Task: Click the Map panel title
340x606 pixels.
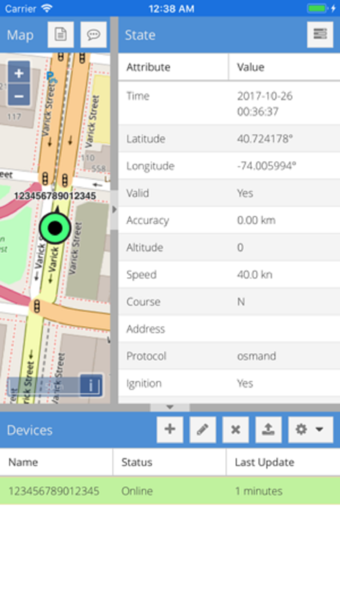Action: click(x=20, y=35)
